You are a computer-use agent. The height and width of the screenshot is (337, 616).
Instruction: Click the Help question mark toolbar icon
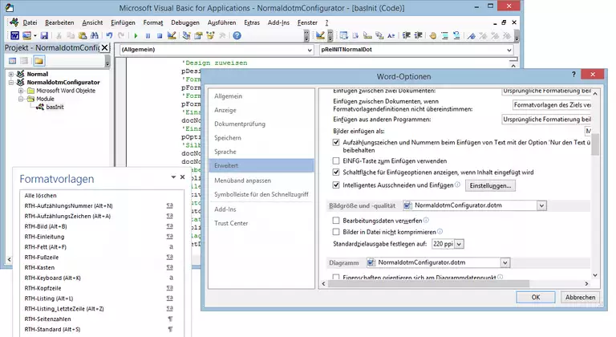click(237, 35)
